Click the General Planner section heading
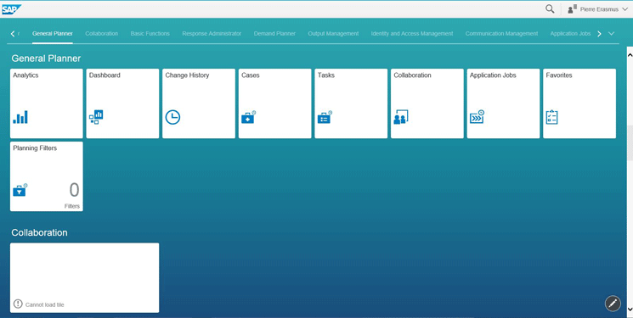 (46, 59)
